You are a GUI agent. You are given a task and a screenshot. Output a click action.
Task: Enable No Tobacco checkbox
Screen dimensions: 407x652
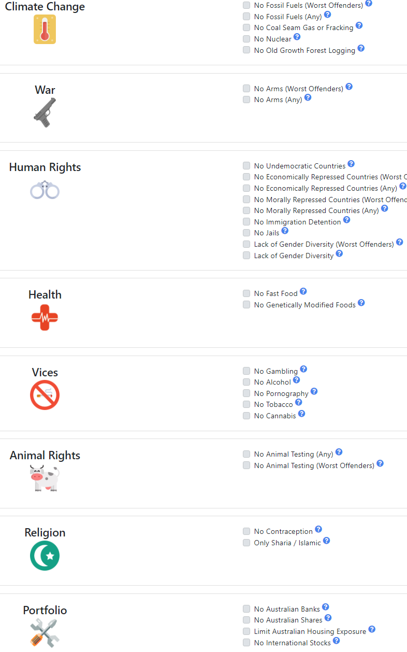246,404
